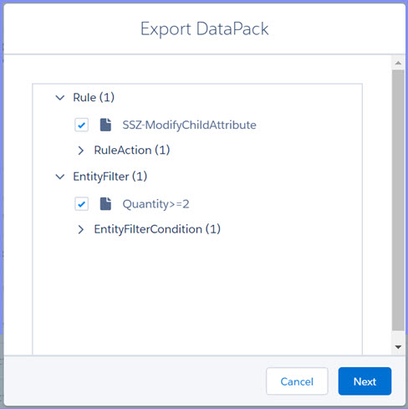This screenshot has height=409, width=408.
Task: Click the document icon beside SSZ-ModifyChildAttribute
Action: 105,125
